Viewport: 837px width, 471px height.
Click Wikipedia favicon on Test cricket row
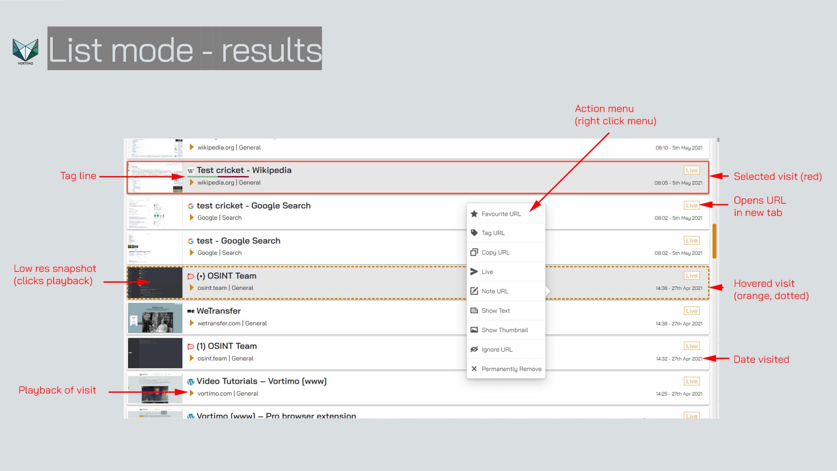tap(191, 171)
